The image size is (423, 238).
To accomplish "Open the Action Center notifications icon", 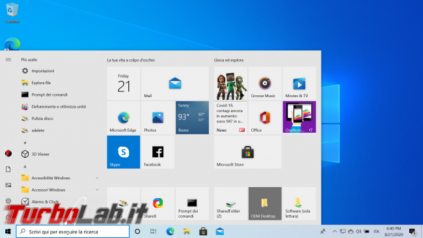I will (x=413, y=231).
